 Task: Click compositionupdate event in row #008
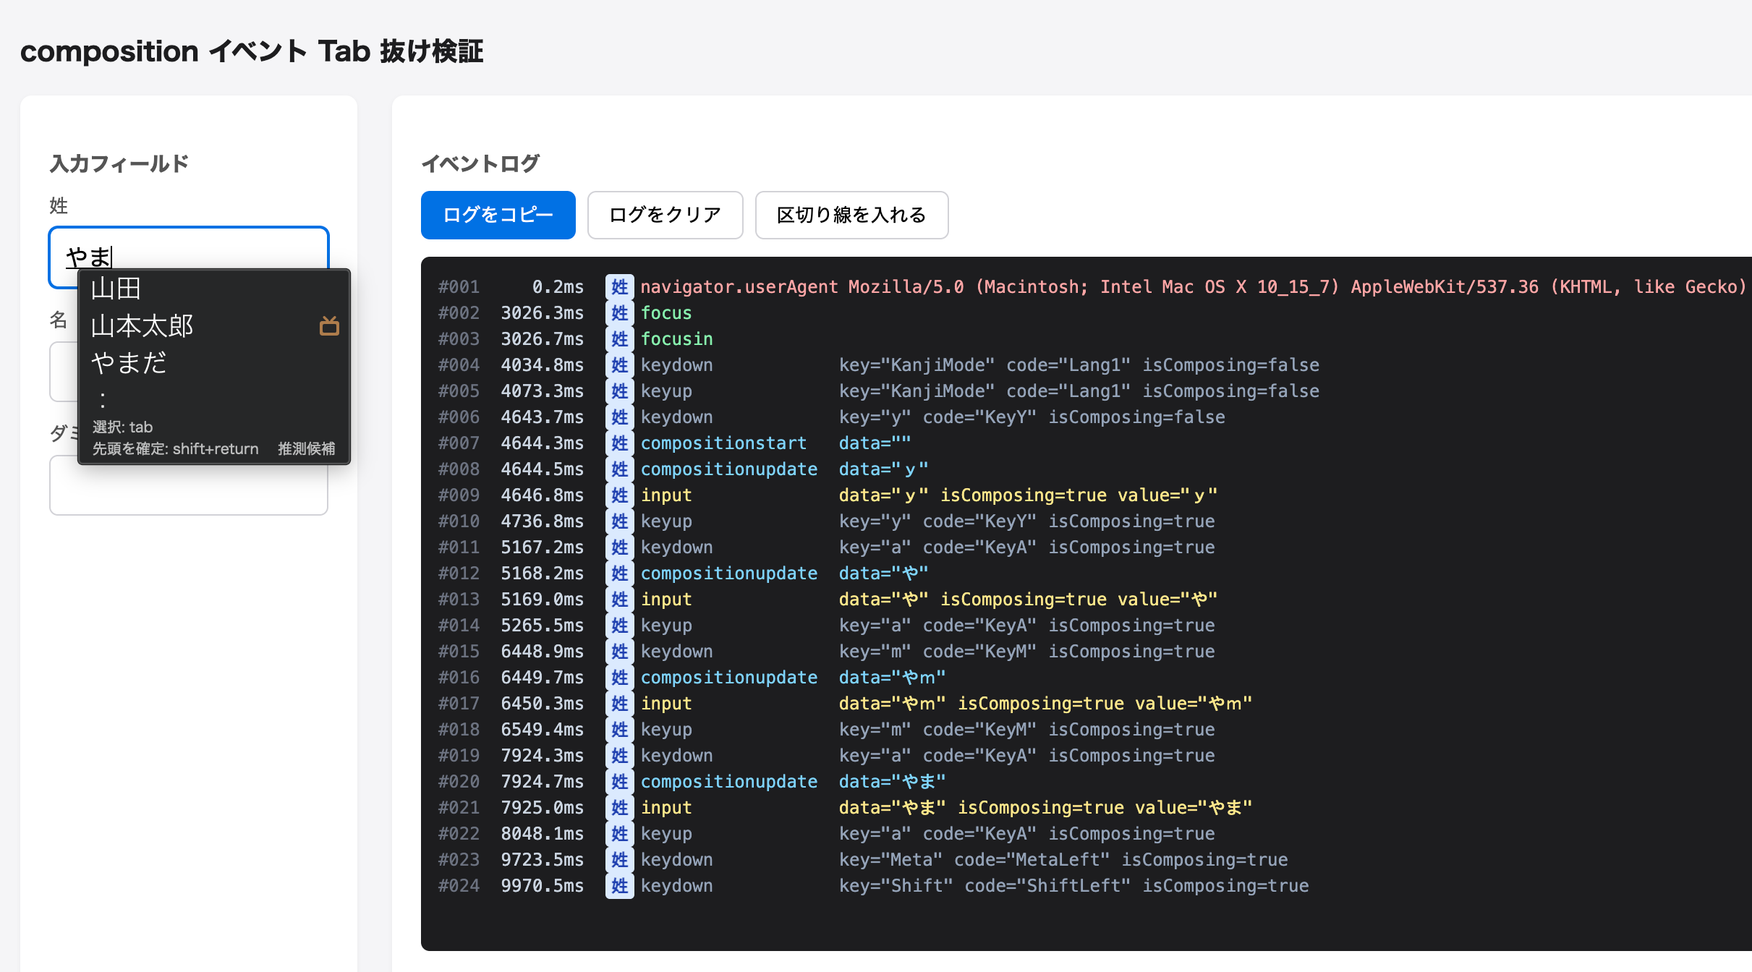point(729,469)
